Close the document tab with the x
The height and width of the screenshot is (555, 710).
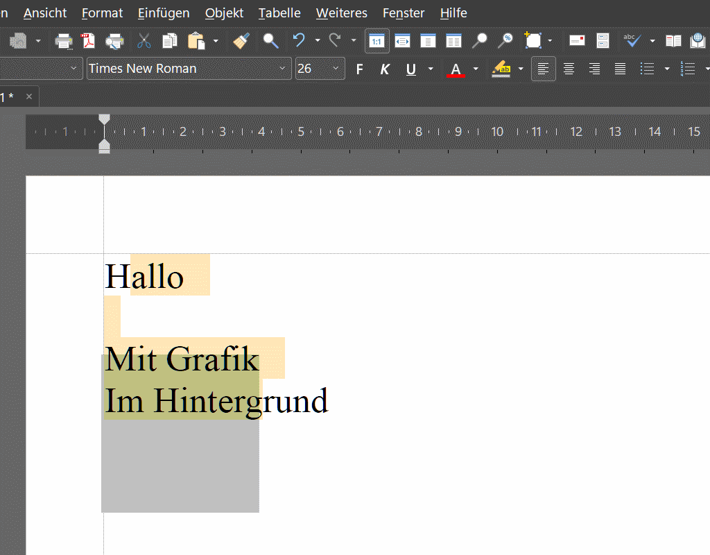click(29, 96)
